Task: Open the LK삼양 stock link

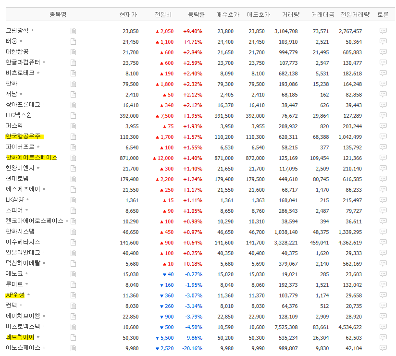Action: pos(15,200)
